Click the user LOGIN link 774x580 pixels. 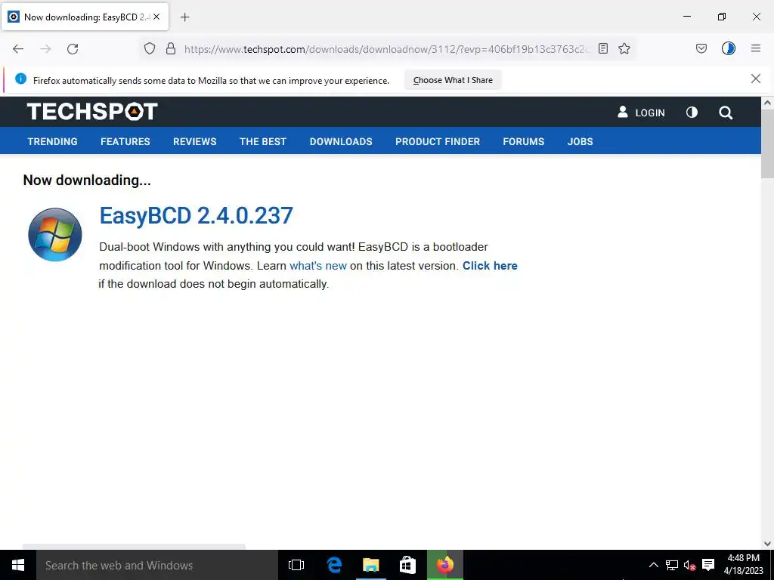pos(641,113)
